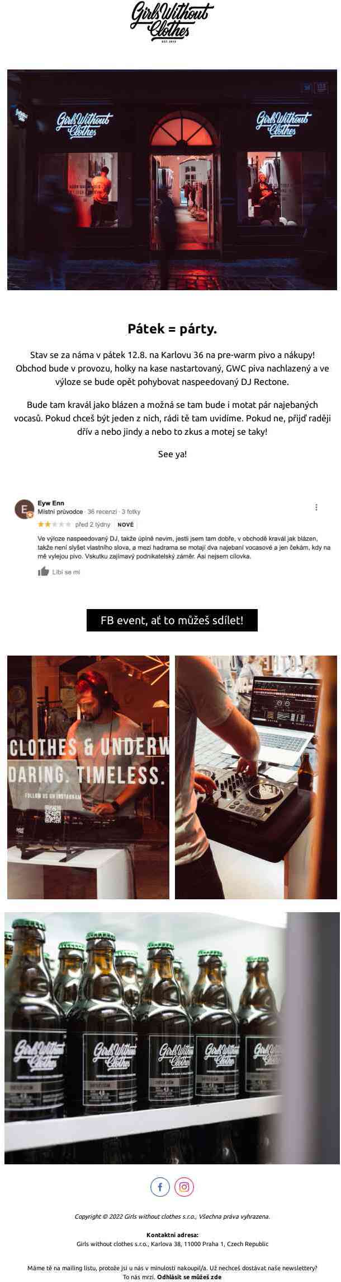Click the two-star rating in the review
341x1282 pixels.
tap(54, 524)
